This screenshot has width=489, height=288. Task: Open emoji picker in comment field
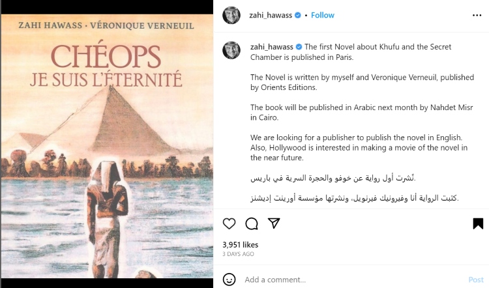point(230,280)
